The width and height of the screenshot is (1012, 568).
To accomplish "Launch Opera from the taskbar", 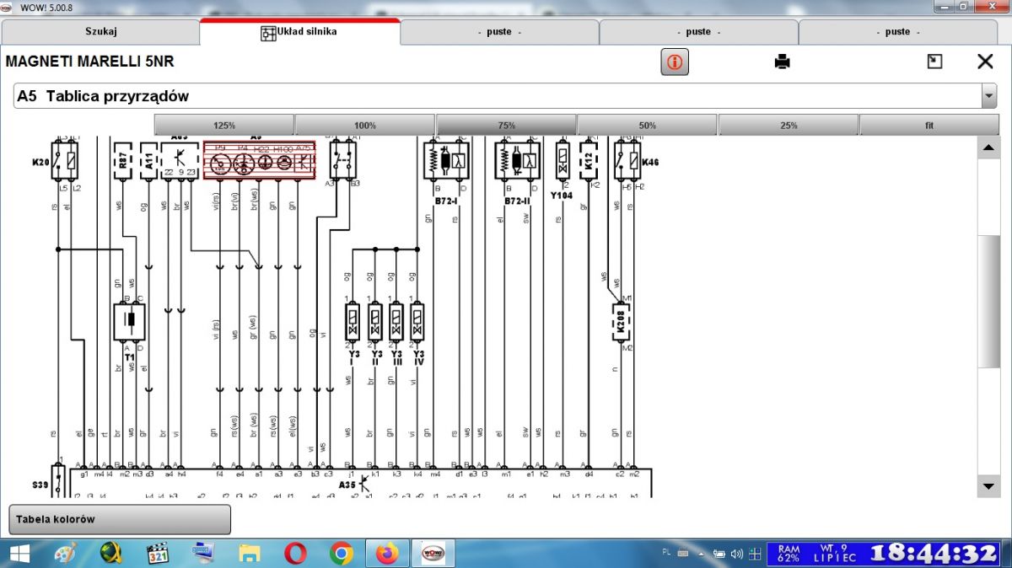I will 295,554.
